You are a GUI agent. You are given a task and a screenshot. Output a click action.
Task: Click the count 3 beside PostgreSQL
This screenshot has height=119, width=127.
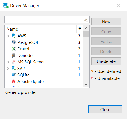(79, 42)
